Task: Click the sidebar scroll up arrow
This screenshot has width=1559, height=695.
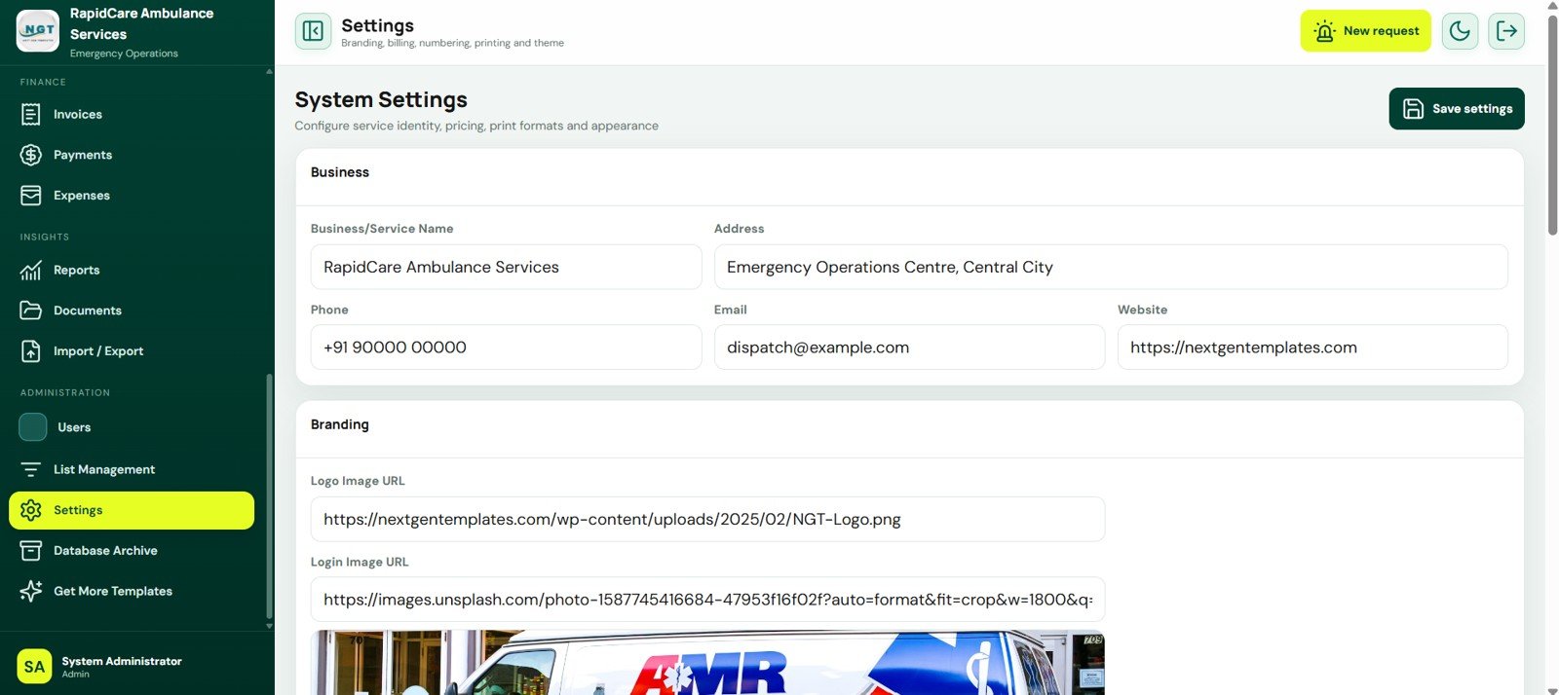Action: pyautogui.click(x=269, y=71)
